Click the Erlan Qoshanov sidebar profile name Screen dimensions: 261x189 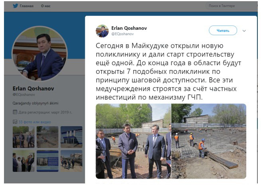(x=33, y=89)
